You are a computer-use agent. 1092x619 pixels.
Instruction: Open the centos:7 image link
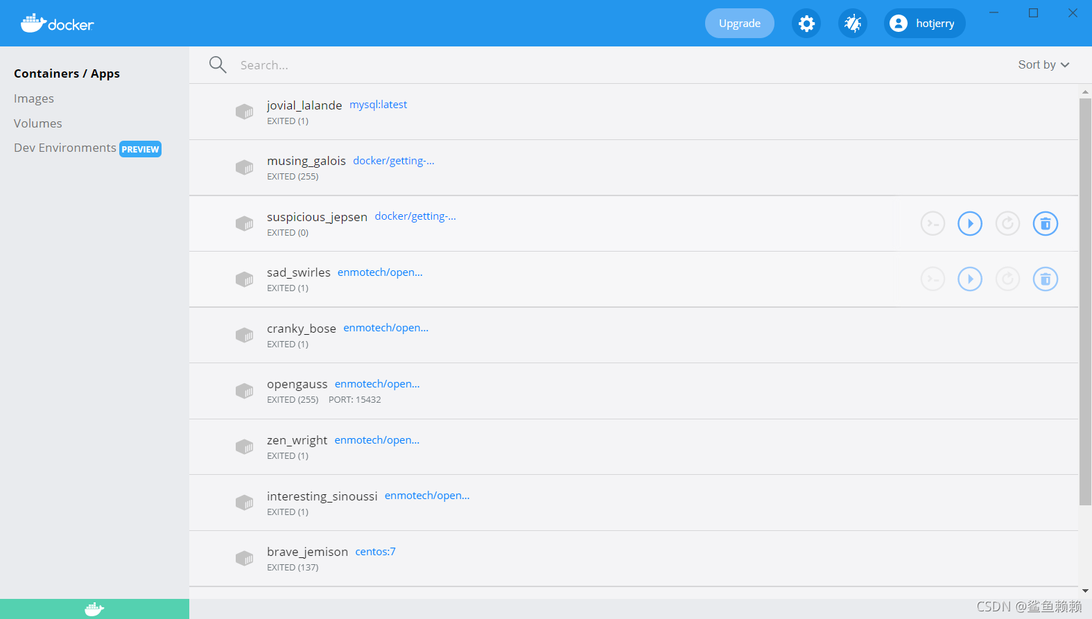[375, 552]
